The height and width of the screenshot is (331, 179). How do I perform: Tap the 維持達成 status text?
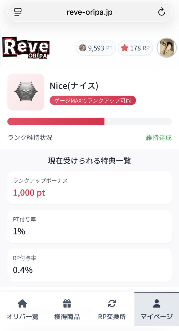(x=159, y=138)
